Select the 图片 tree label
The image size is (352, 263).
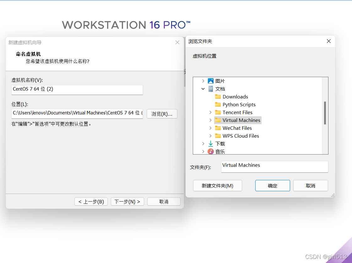pos(220,81)
